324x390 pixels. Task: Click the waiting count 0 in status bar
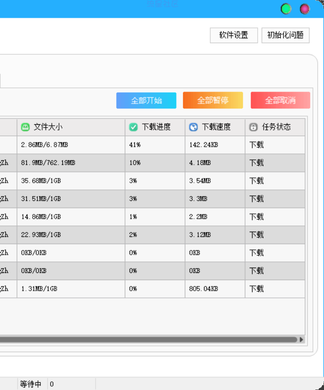point(51,384)
